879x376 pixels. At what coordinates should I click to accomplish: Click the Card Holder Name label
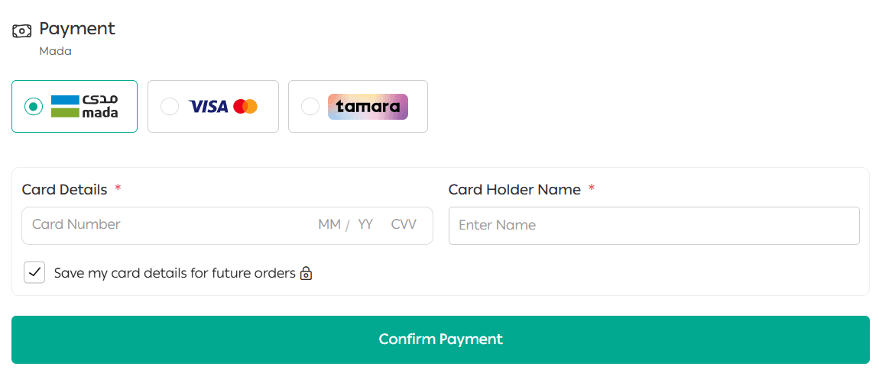(x=514, y=190)
